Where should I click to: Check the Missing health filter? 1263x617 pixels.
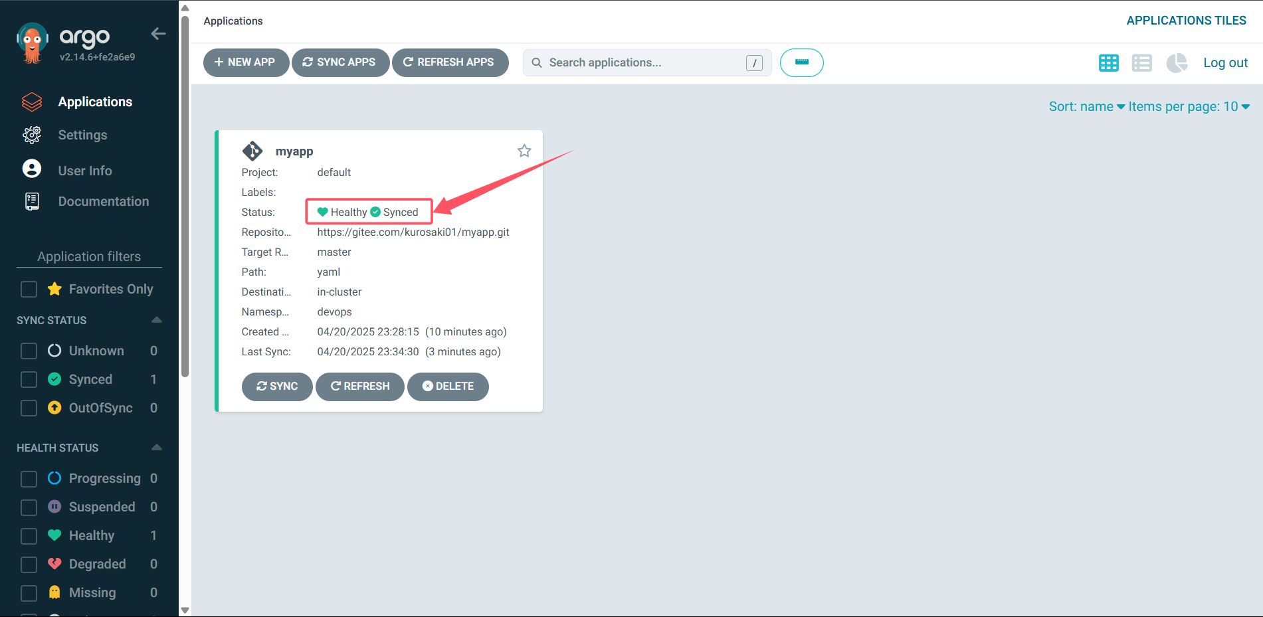click(x=29, y=593)
